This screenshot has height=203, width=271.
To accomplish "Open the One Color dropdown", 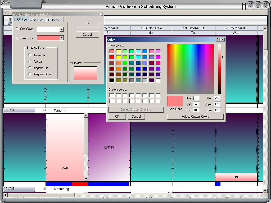I will point(62,29).
